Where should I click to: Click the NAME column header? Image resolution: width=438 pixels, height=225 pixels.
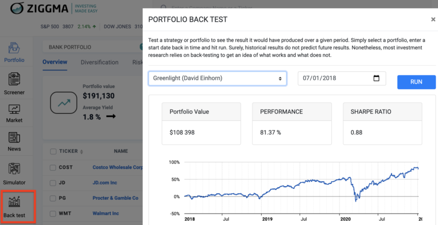[121, 151]
